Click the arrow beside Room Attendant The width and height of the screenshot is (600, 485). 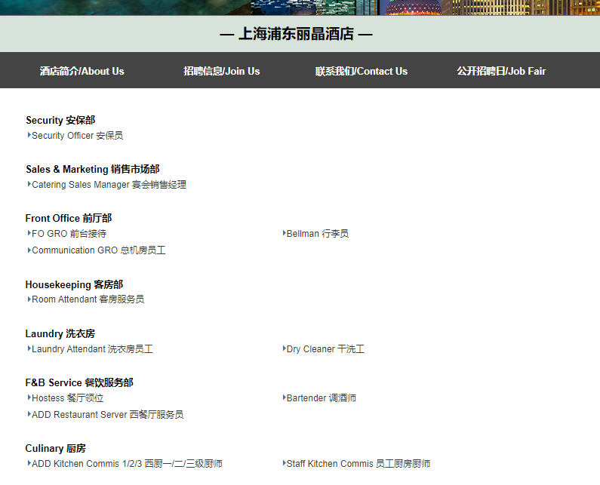point(29,299)
